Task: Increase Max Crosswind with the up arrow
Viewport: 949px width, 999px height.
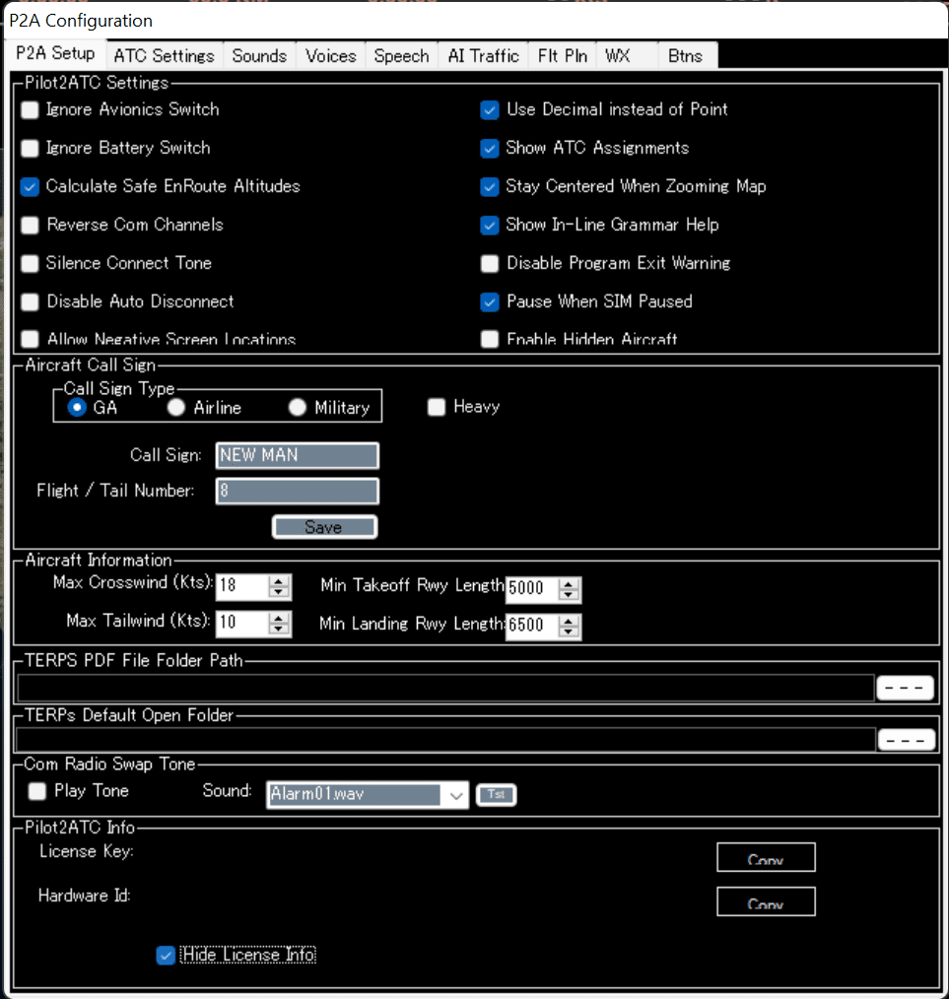Action: [x=279, y=581]
